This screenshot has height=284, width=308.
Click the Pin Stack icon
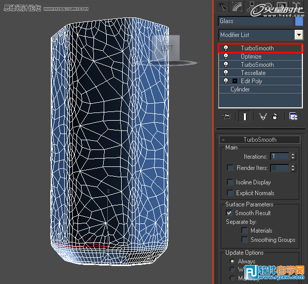click(225, 117)
